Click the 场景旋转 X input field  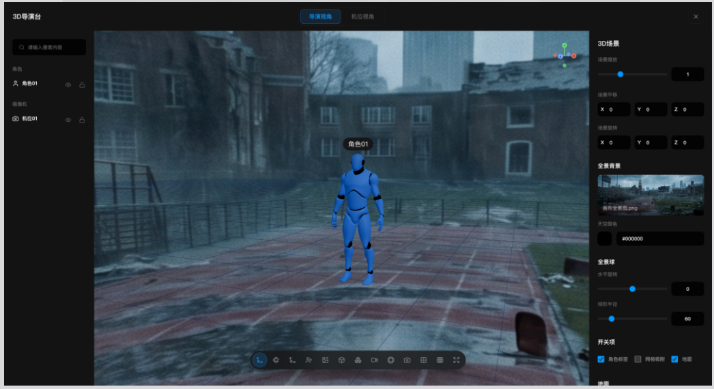(x=614, y=142)
